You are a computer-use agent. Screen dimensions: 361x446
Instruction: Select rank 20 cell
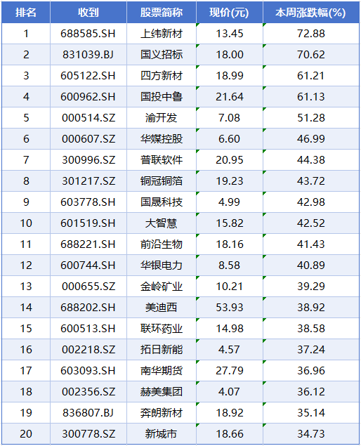tap(26, 434)
